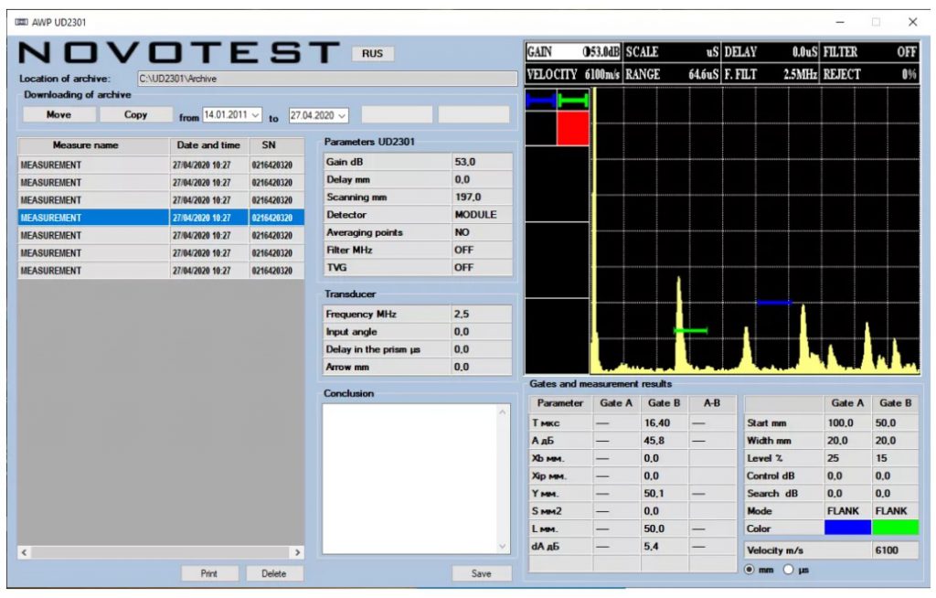The width and height of the screenshot is (936, 598).
Task: Click the TVG value OFF
Action: click(482, 268)
